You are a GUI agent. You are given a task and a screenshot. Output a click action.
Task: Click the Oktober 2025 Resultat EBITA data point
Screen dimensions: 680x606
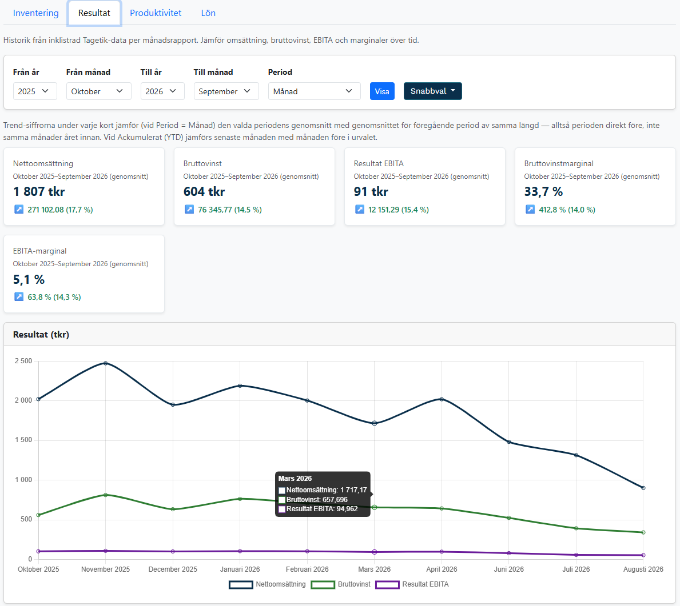point(38,551)
